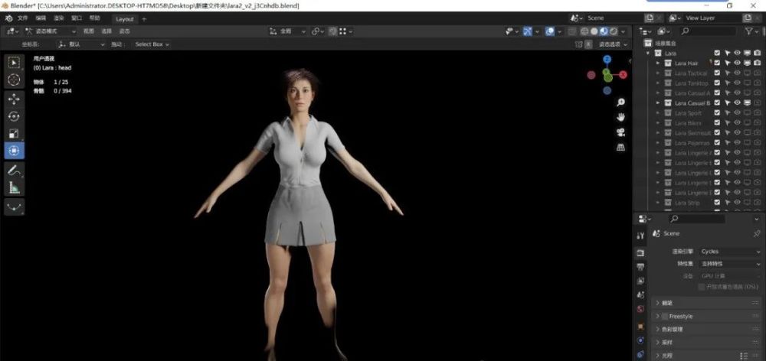Image resolution: width=766 pixels, height=361 pixels.
Task: Enable the Freestyle checkbox
Action: [664, 316]
